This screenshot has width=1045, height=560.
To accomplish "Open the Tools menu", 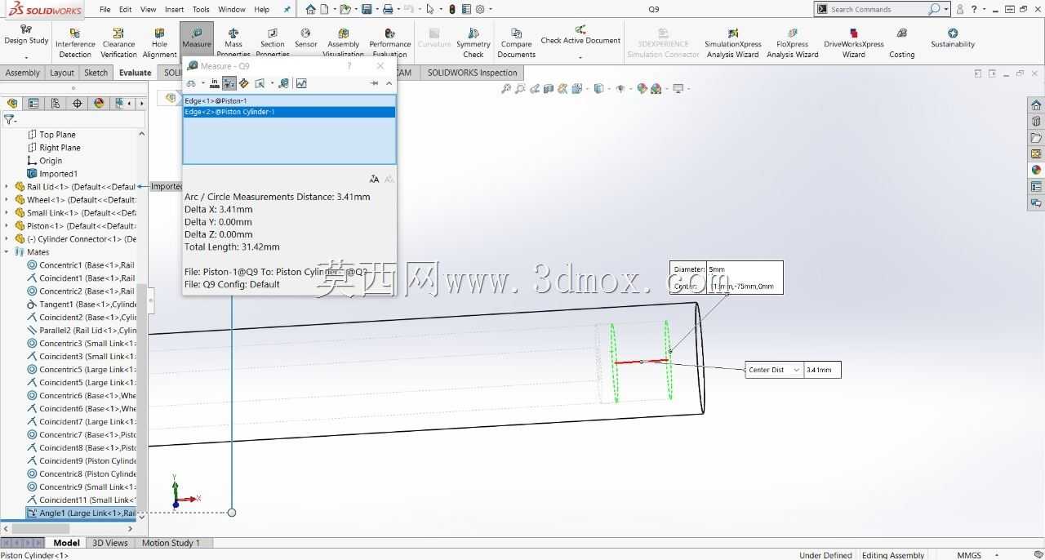I will 201,10.
